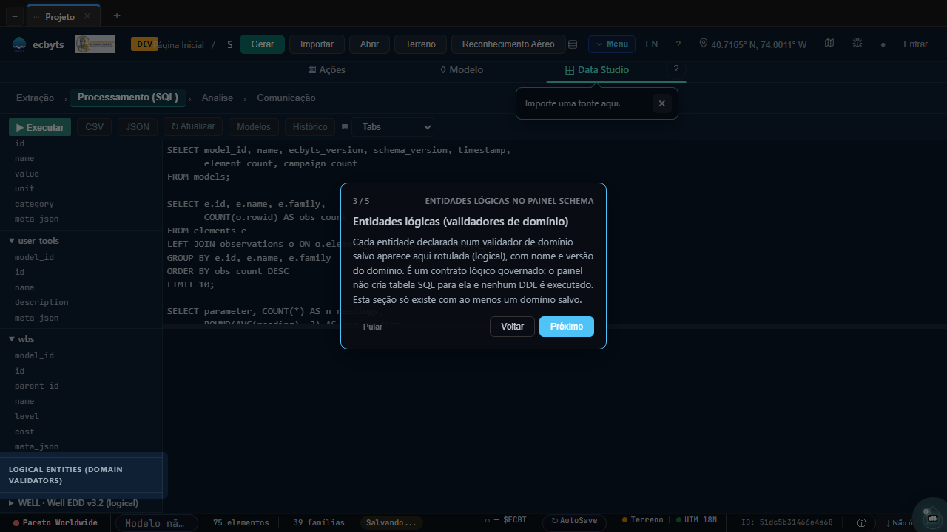Click the 'Modelo nã...' name field
The width and height of the screenshot is (947, 532).
click(x=155, y=523)
